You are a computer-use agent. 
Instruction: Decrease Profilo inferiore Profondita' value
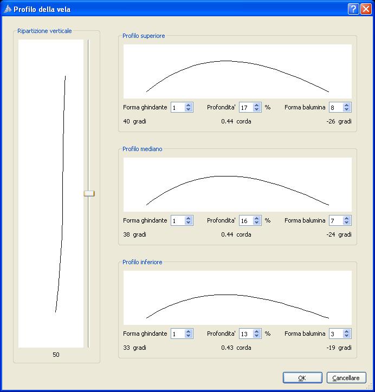[x=257, y=336]
